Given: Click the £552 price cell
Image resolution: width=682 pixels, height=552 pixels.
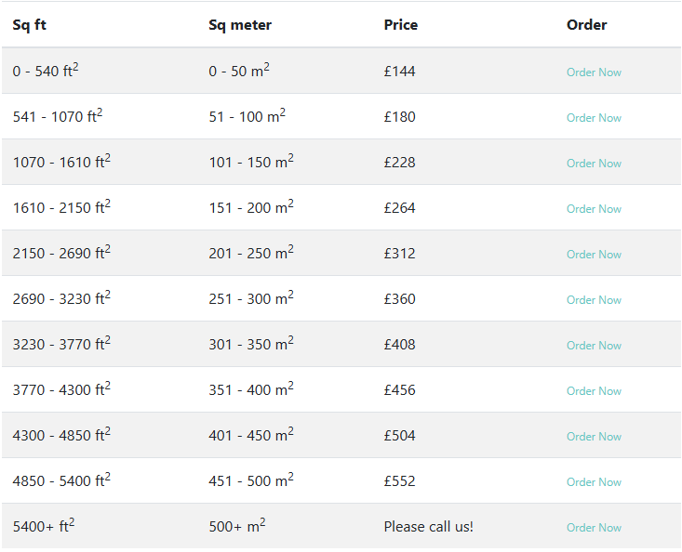Looking at the screenshot, I should tap(399, 481).
